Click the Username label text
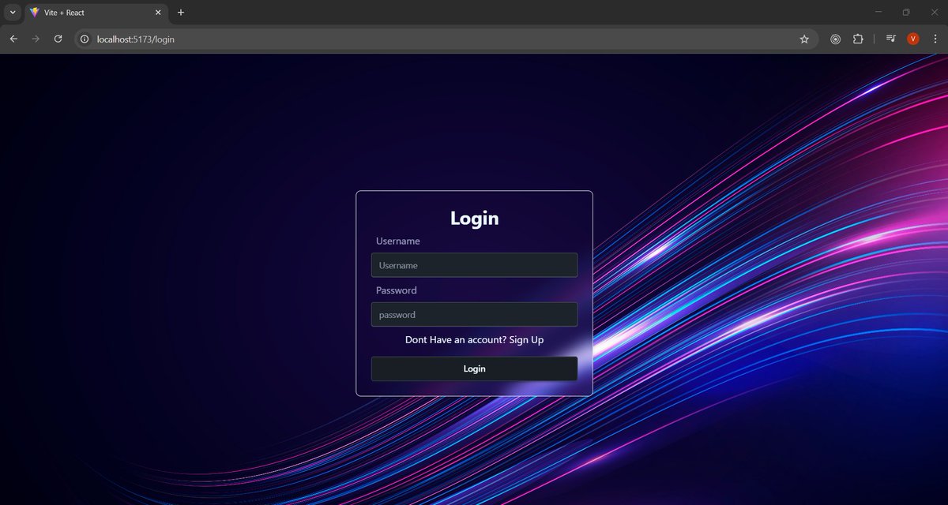This screenshot has height=505, width=948. click(x=398, y=241)
